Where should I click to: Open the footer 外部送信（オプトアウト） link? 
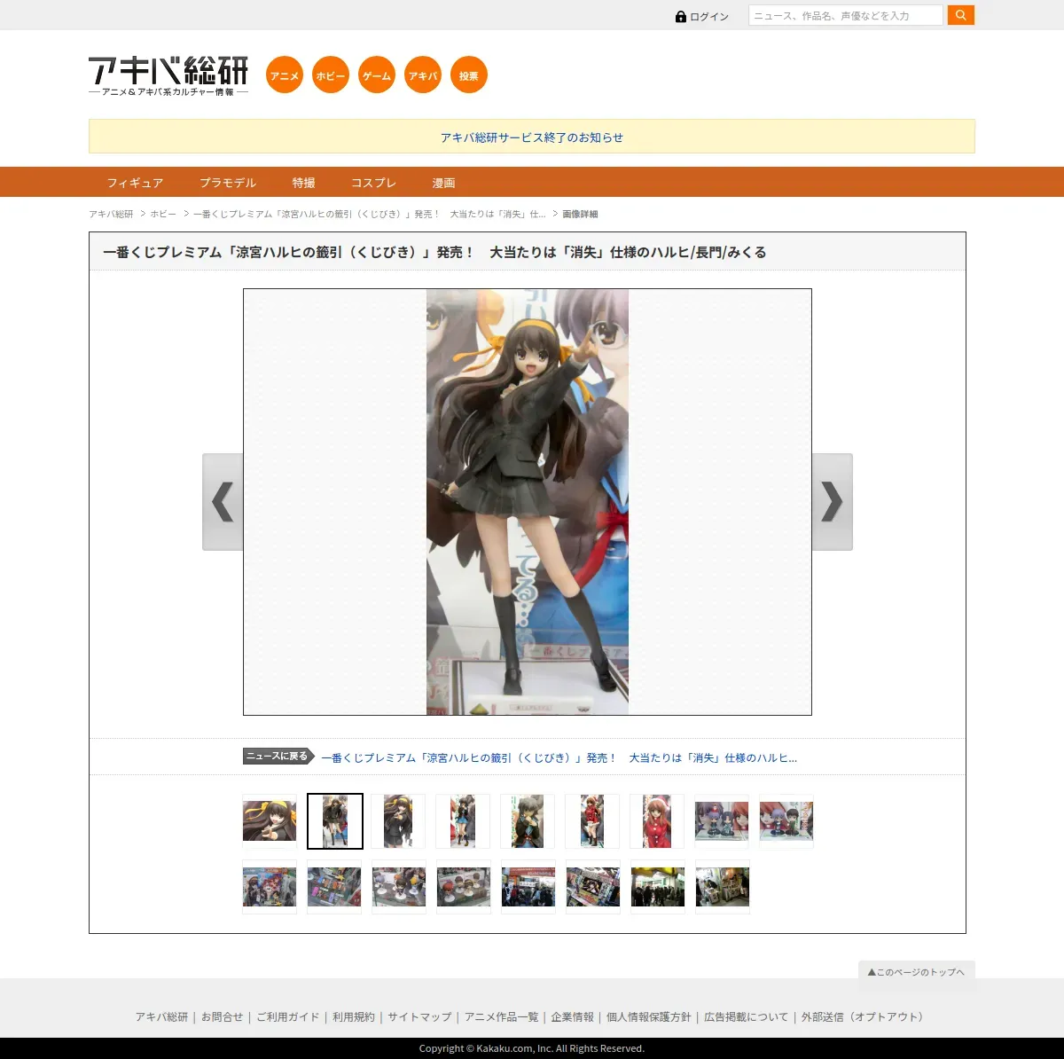pyautogui.click(x=865, y=1017)
